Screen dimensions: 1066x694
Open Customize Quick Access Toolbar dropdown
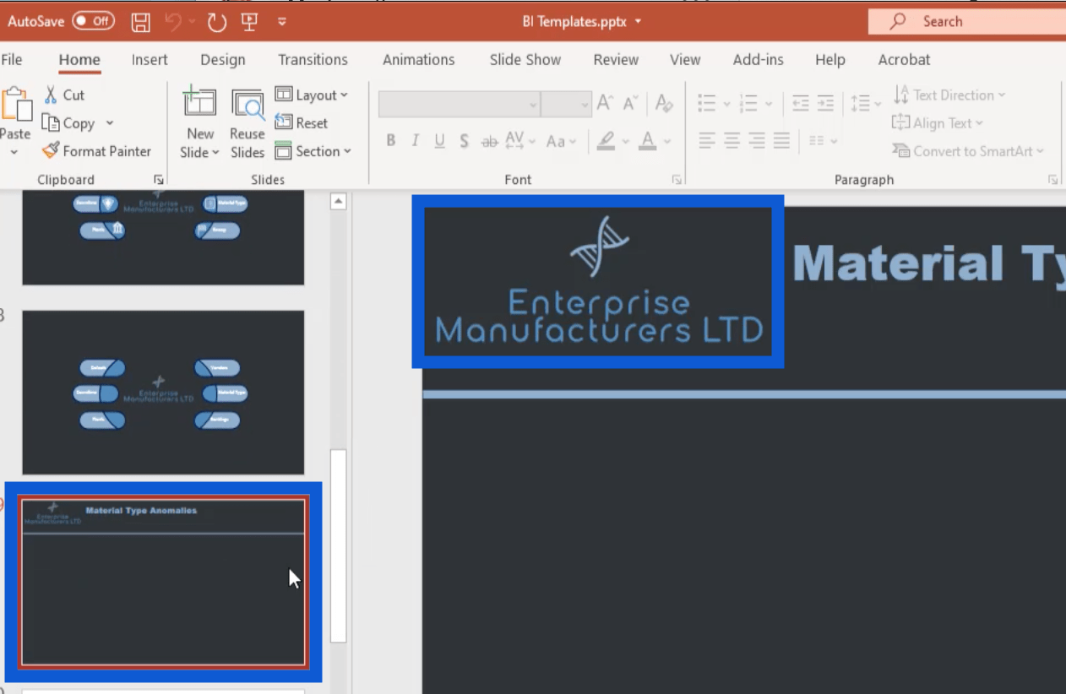[281, 22]
